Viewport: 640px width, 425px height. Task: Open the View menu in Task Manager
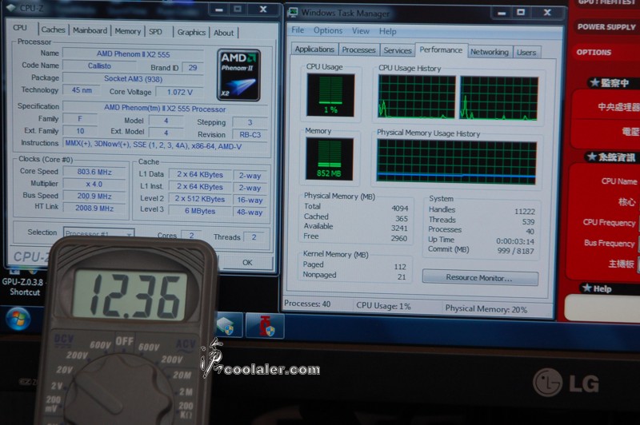coord(361,31)
